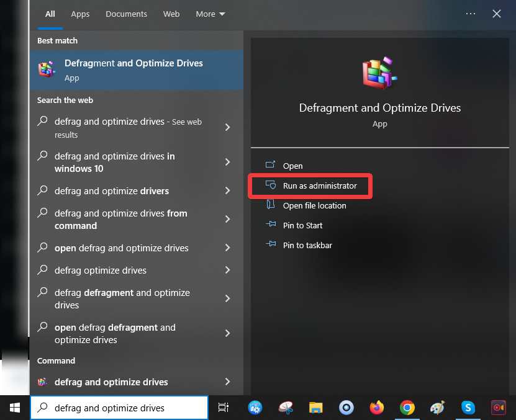Expand 'defrag and optimize drives from command' arrow
Viewport: 516px width, 420px height.
(x=227, y=219)
